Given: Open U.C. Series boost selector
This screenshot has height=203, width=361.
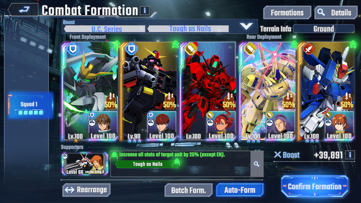Looking at the screenshot, I should (x=105, y=29).
